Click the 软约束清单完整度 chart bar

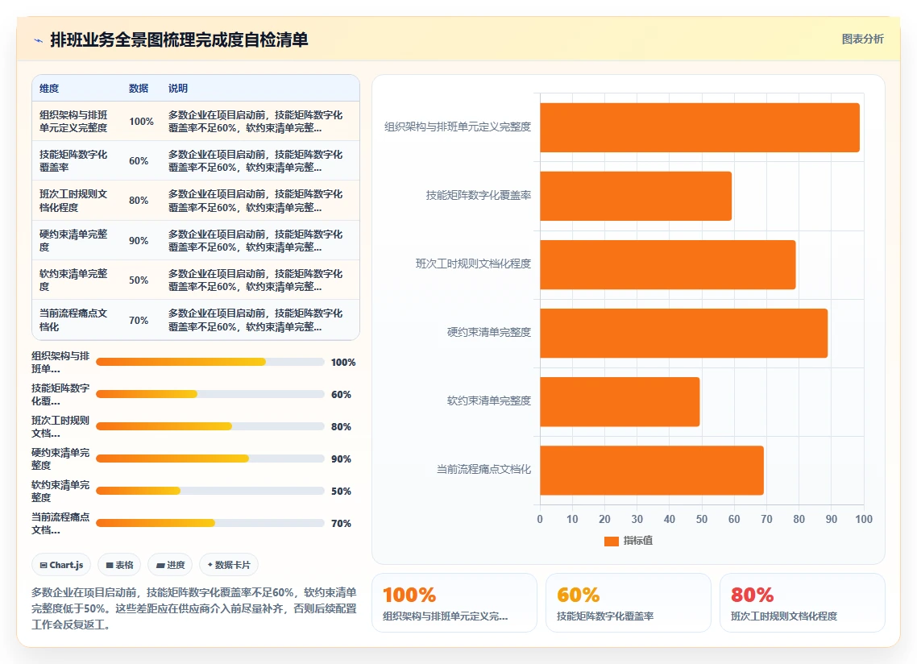(x=620, y=401)
